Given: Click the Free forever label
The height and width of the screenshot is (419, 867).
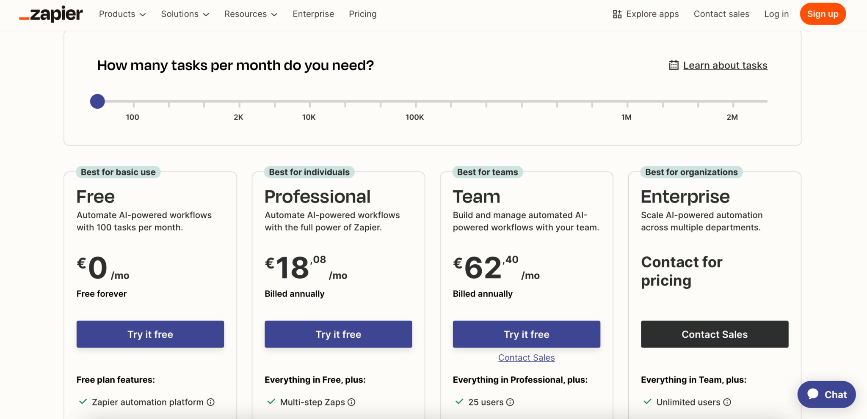Looking at the screenshot, I should tap(102, 294).
